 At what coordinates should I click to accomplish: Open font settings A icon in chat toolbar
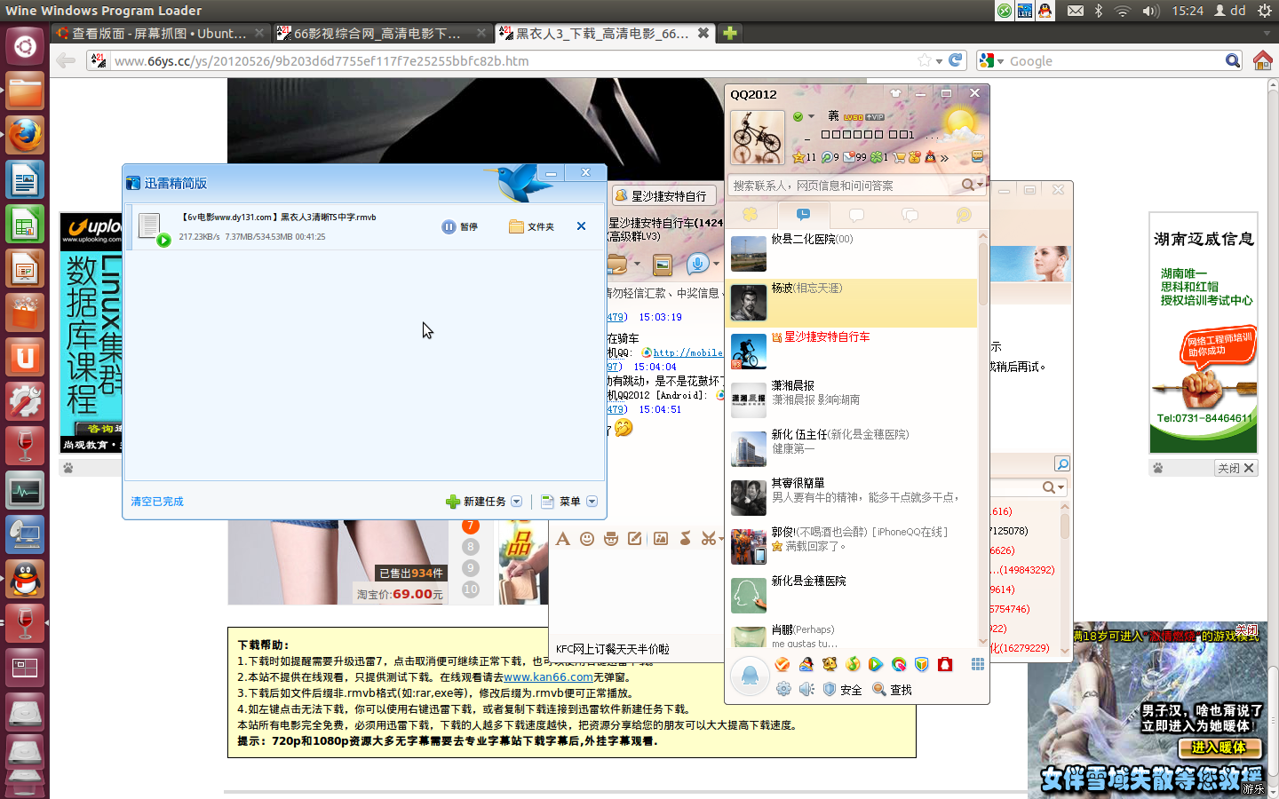pos(562,538)
